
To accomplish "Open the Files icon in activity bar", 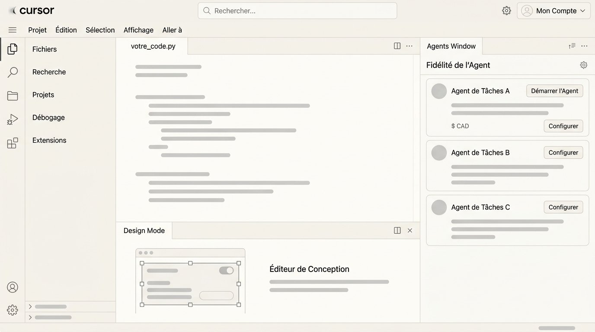I will point(13,49).
